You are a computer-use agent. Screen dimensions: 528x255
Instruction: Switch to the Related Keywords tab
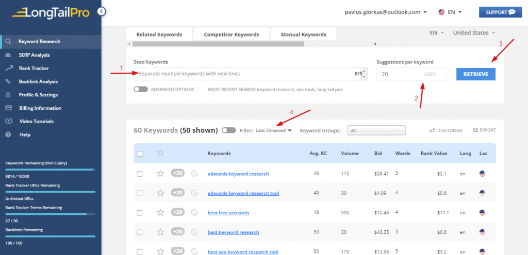(159, 35)
